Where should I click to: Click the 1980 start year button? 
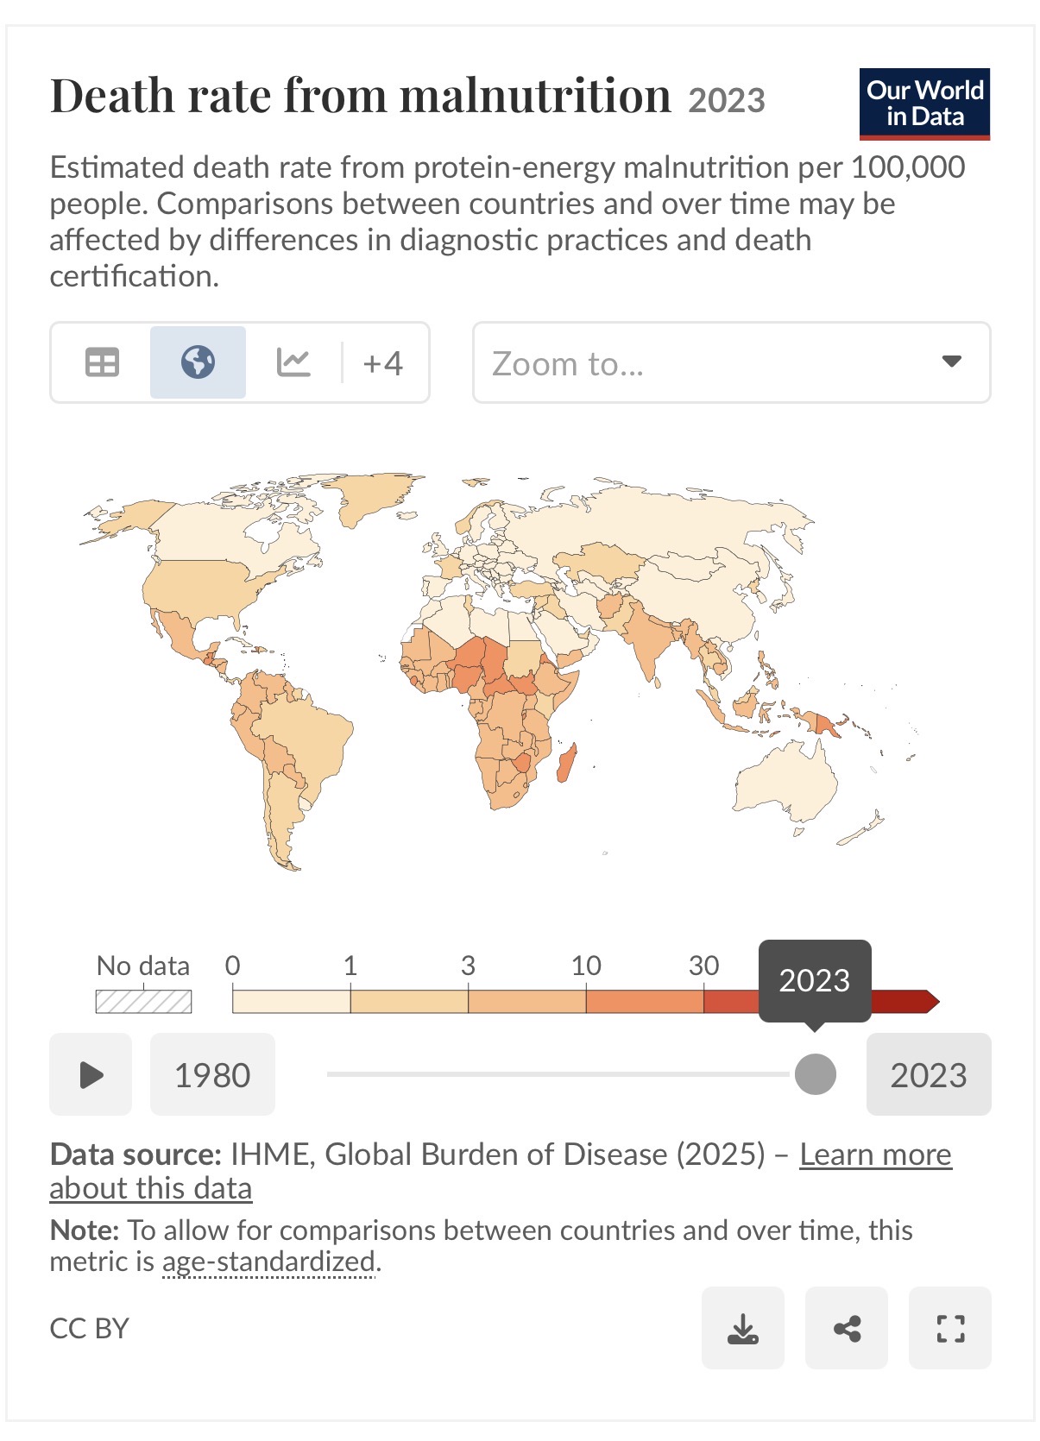click(212, 1074)
